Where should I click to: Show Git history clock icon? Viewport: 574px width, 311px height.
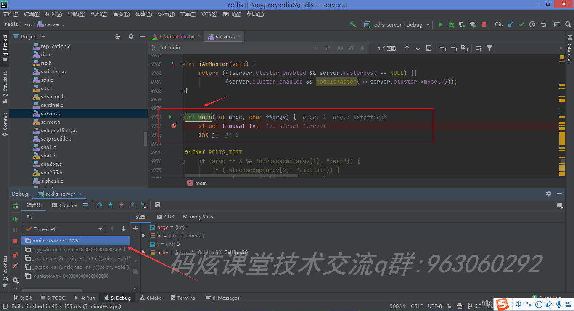pyautogui.click(x=532, y=24)
